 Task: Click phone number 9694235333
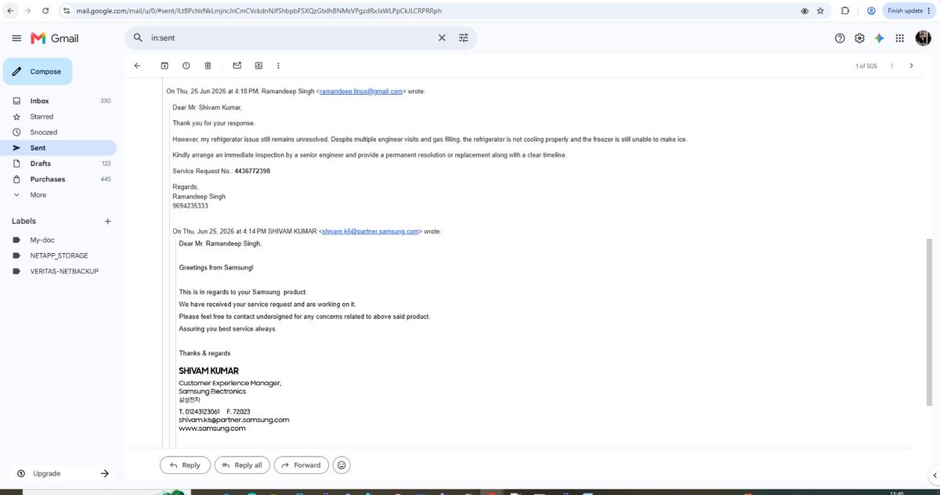(x=190, y=205)
